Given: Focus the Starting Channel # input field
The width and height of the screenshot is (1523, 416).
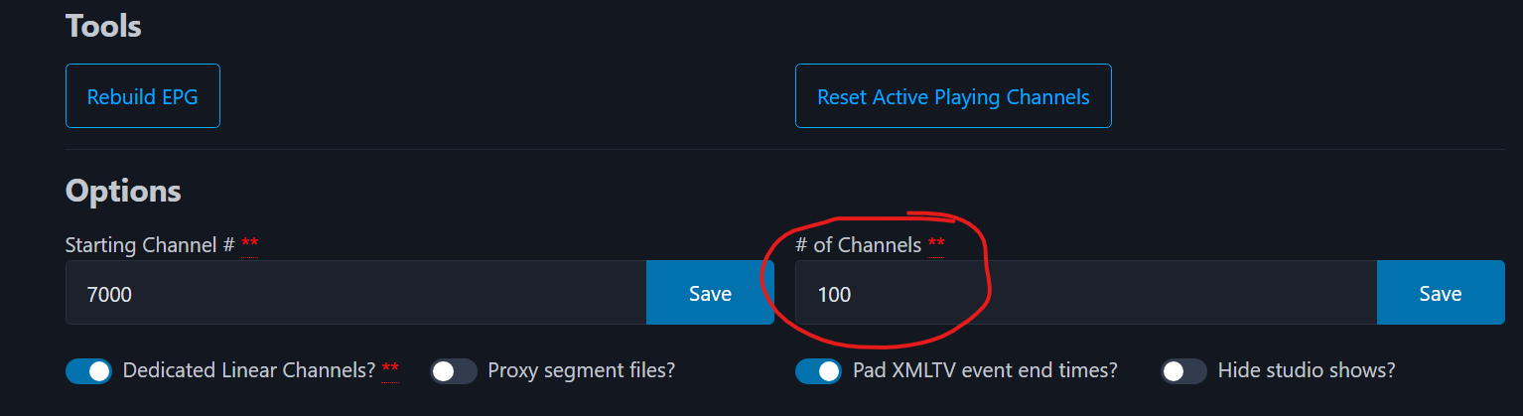Looking at the screenshot, I should tap(355, 293).
